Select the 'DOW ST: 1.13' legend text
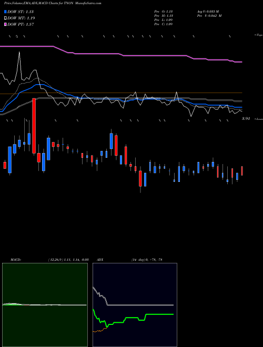This screenshot has width=263, height=347. pyautogui.click(x=21, y=12)
